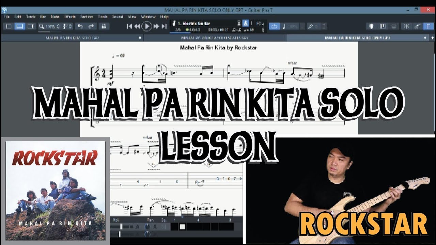Switch to the SOLO SCALES GP7 tab
This screenshot has width=436, height=245.
click(215, 38)
